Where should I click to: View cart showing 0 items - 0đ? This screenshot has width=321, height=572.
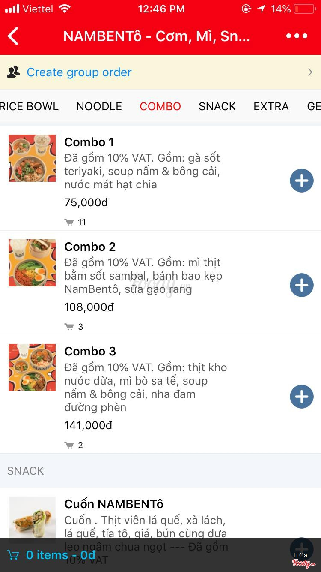coord(60,555)
